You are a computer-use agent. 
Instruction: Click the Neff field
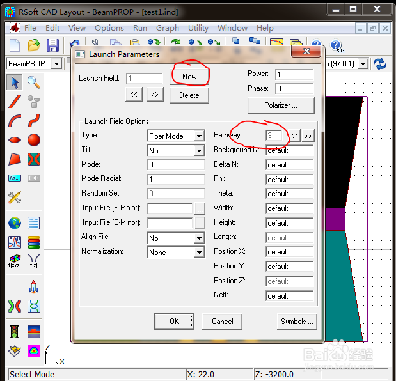pos(289,296)
